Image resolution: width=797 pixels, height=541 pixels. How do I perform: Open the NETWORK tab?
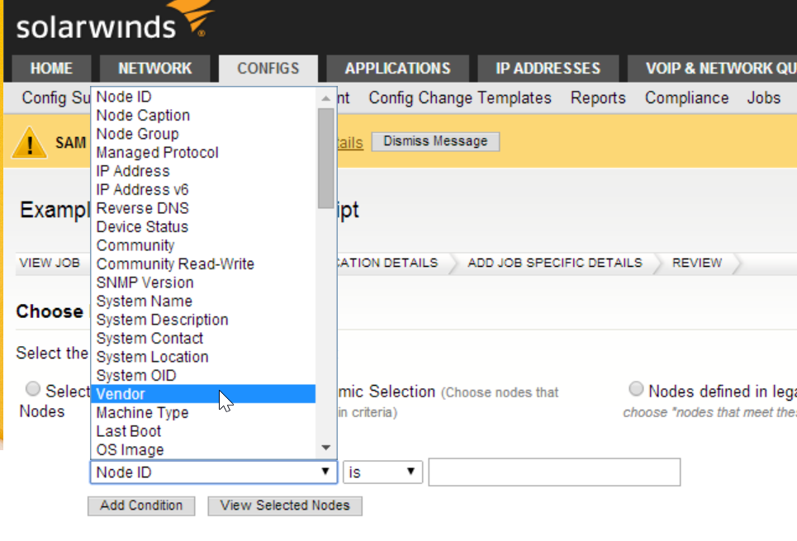click(155, 69)
